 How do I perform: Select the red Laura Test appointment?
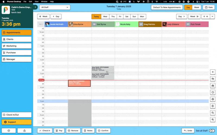tap(79, 83)
